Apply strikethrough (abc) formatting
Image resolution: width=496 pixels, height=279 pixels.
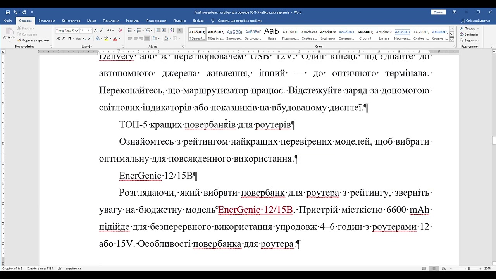pos(79,38)
